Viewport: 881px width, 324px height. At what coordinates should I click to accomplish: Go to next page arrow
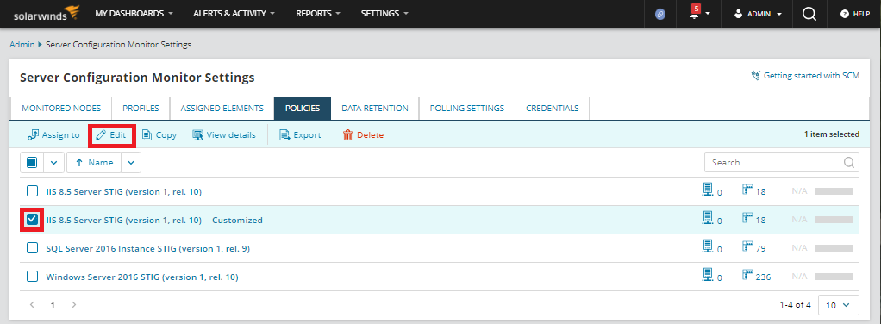73,305
